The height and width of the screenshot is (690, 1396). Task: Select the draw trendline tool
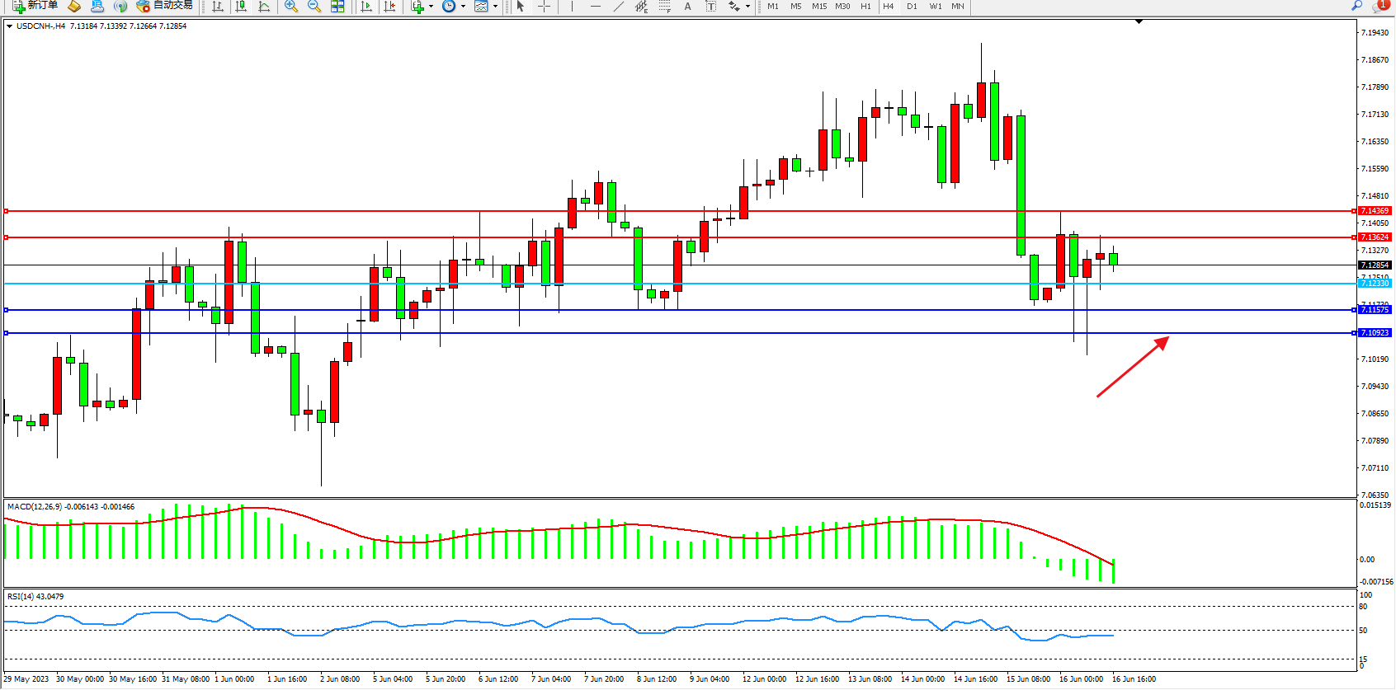[619, 7]
